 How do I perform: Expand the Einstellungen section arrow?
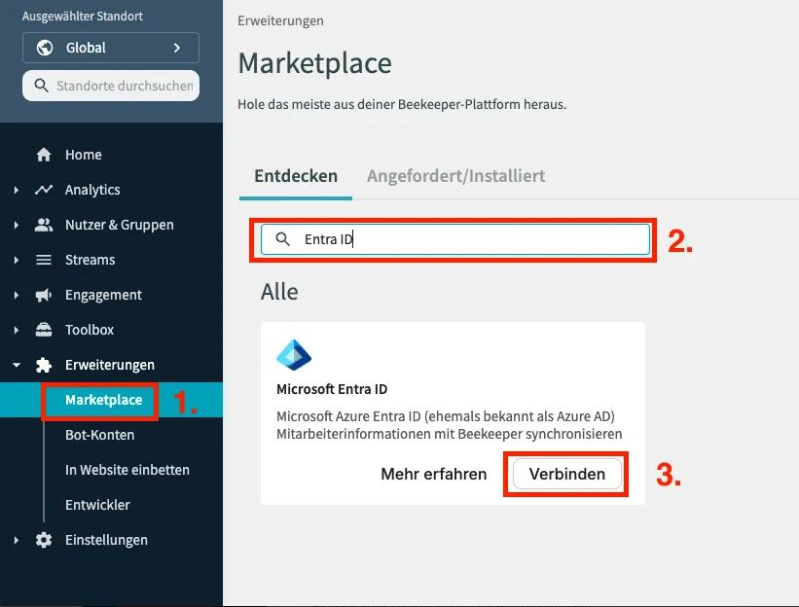pyautogui.click(x=17, y=540)
